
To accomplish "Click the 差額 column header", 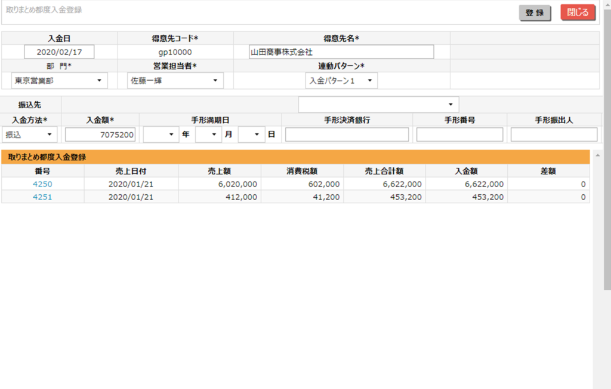I will 548,171.
